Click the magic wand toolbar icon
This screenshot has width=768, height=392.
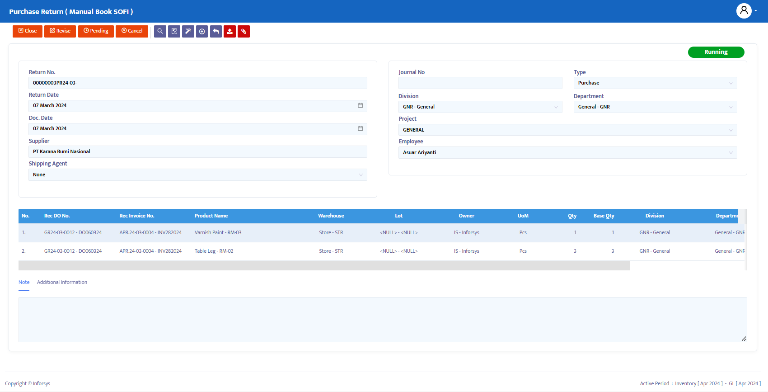coord(188,31)
